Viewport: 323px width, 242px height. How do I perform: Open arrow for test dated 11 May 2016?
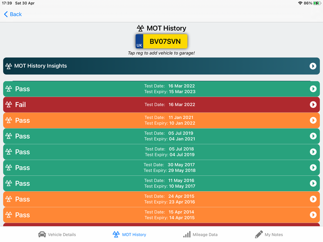click(313, 183)
